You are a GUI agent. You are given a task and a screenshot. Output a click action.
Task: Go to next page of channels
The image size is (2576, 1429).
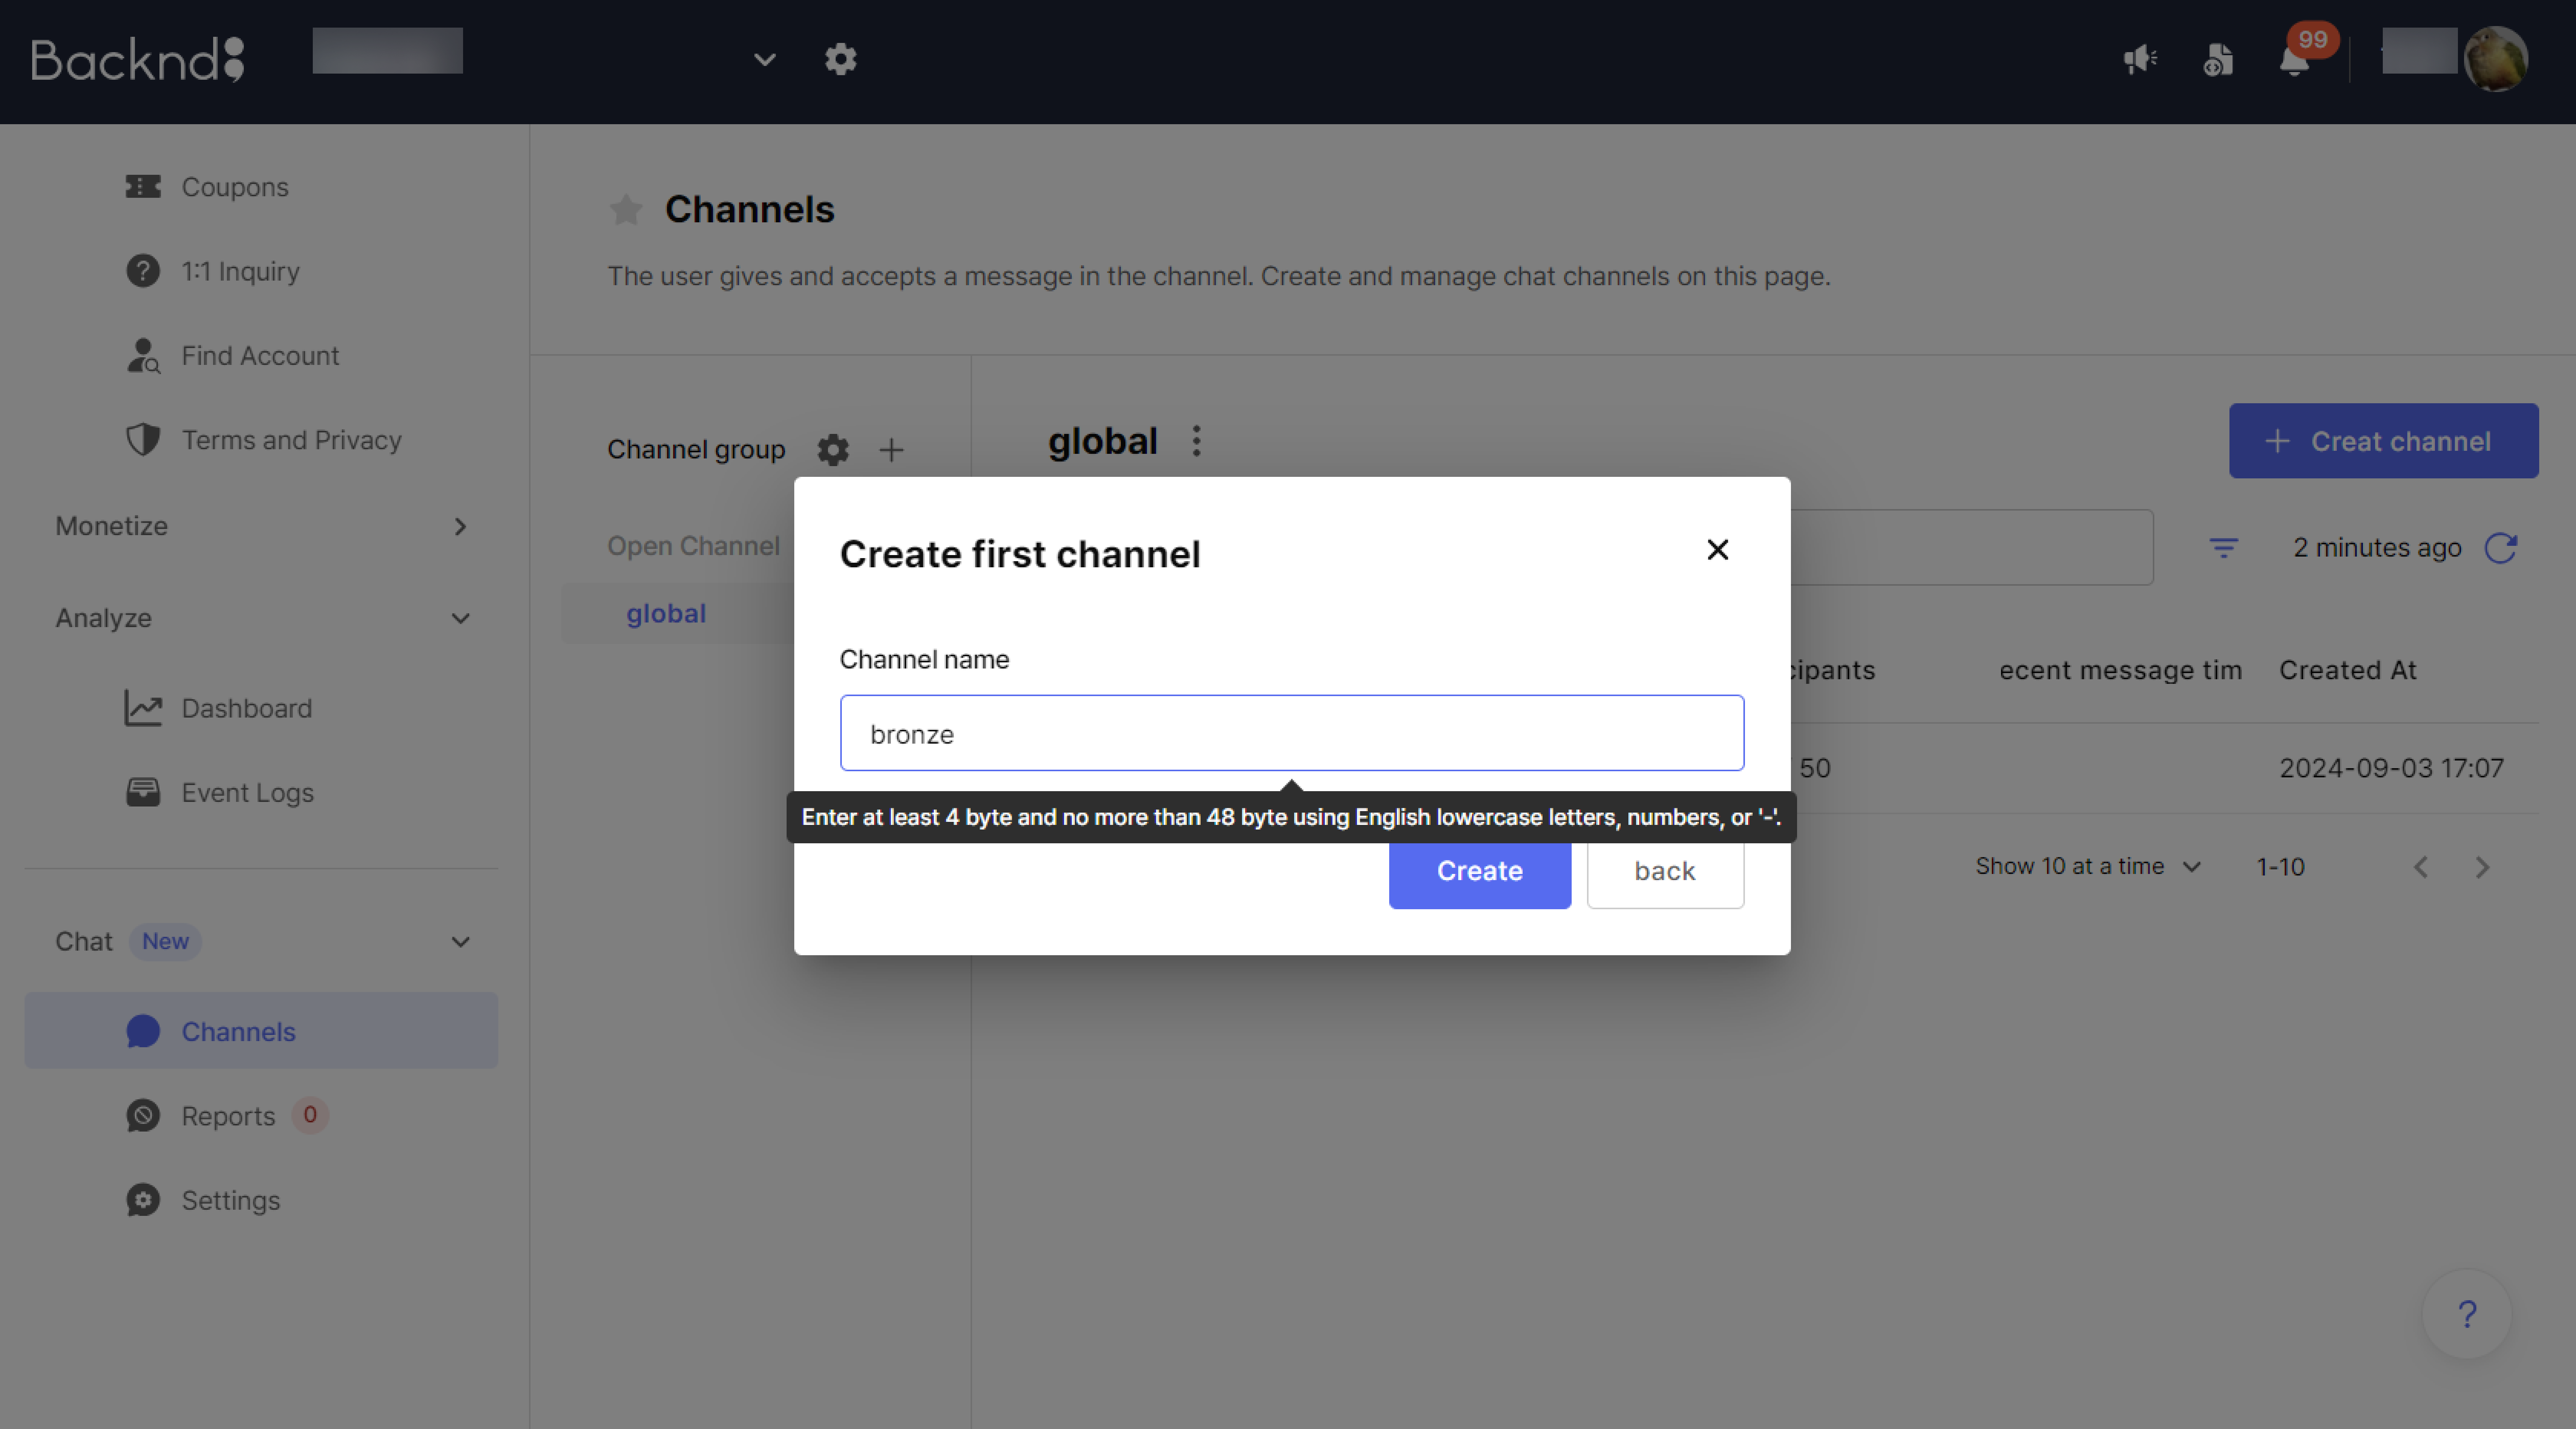coord(2482,867)
